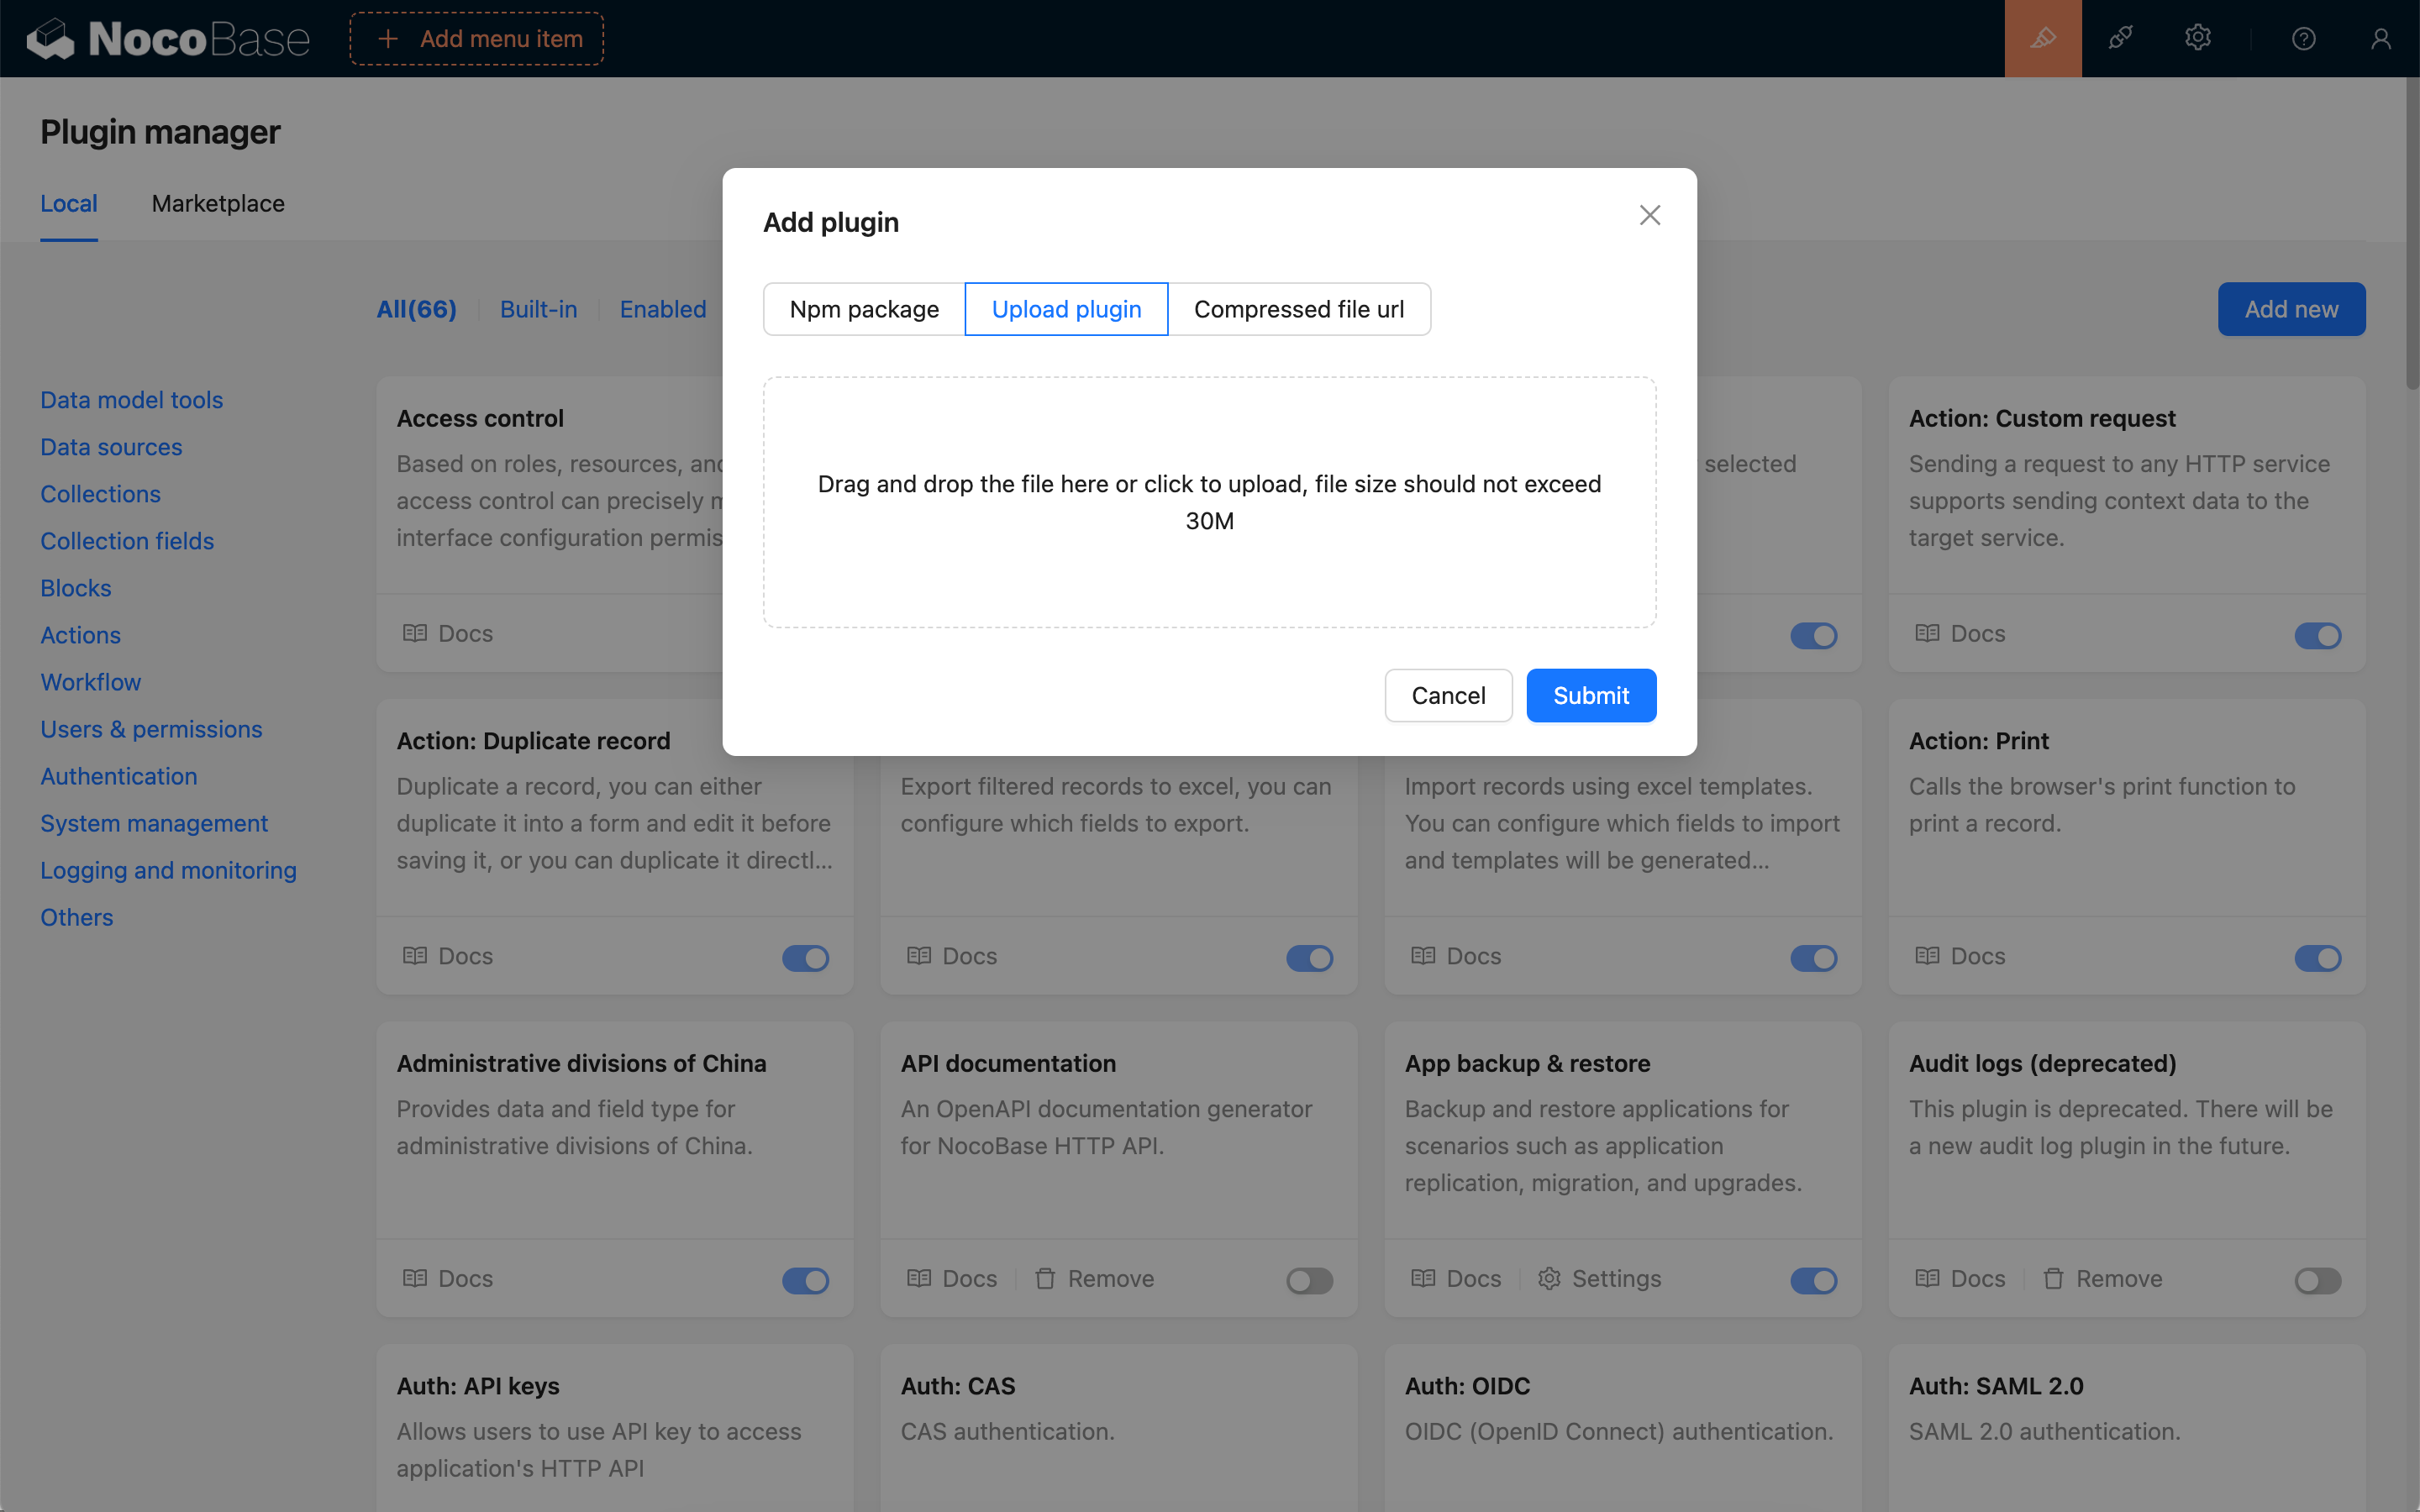Click the App backup & restore Settings gear
This screenshot has width=2420, height=1512.
point(1549,1278)
